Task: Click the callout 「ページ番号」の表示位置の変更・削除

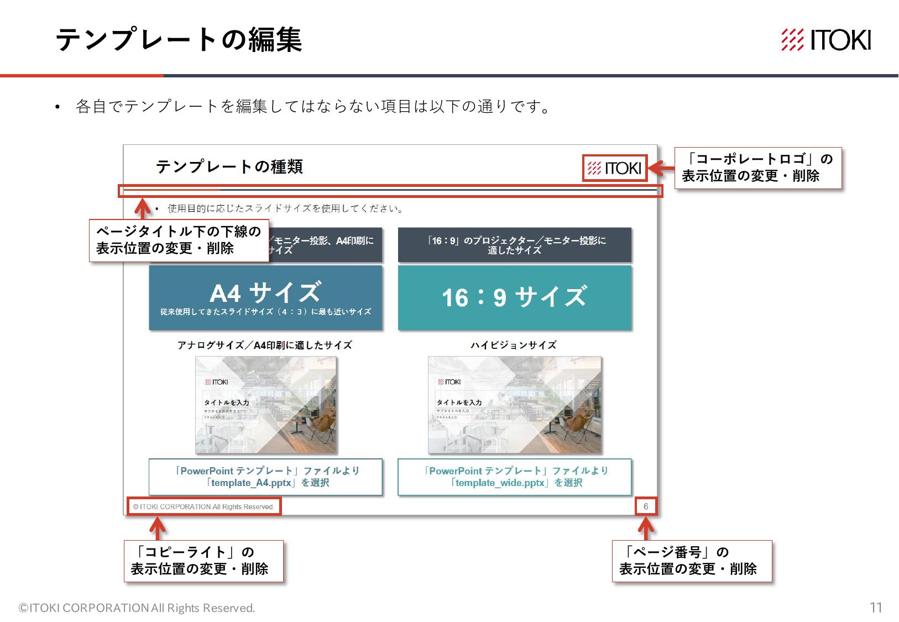Action: pyautogui.click(x=692, y=561)
